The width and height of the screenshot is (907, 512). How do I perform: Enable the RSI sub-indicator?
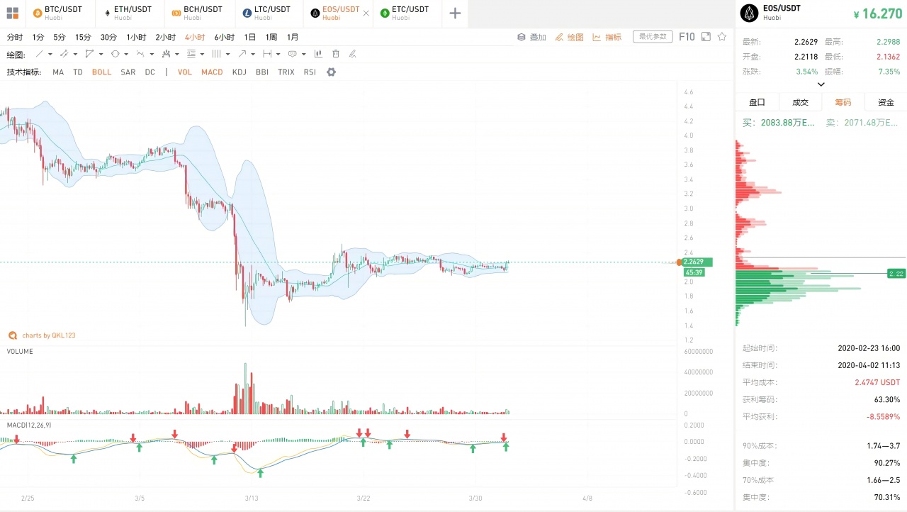310,72
